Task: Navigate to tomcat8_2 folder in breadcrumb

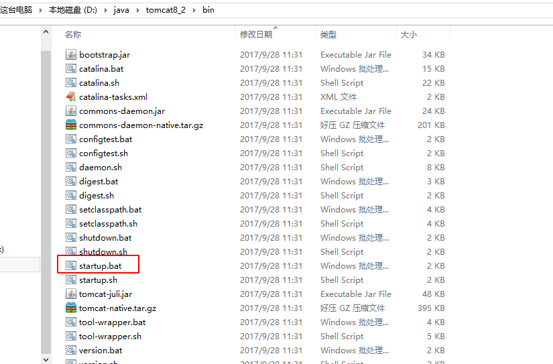Action: (166, 10)
